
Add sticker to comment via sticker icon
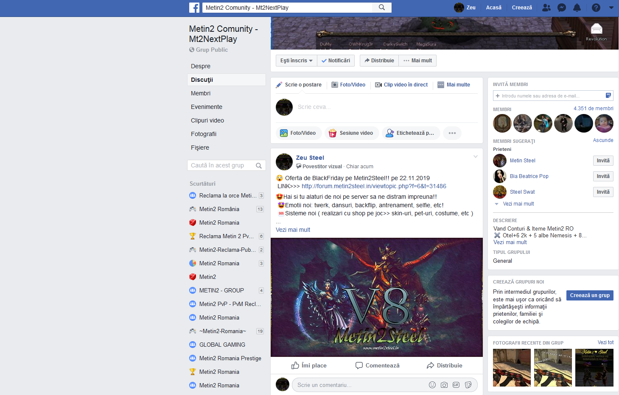pyautogui.click(x=468, y=385)
